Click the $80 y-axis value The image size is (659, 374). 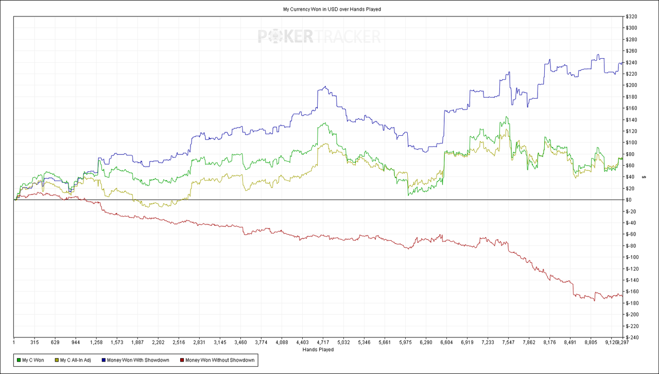(630, 154)
